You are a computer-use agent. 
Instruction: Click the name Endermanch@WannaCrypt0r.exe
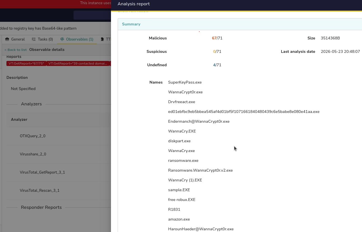(199, 121)
